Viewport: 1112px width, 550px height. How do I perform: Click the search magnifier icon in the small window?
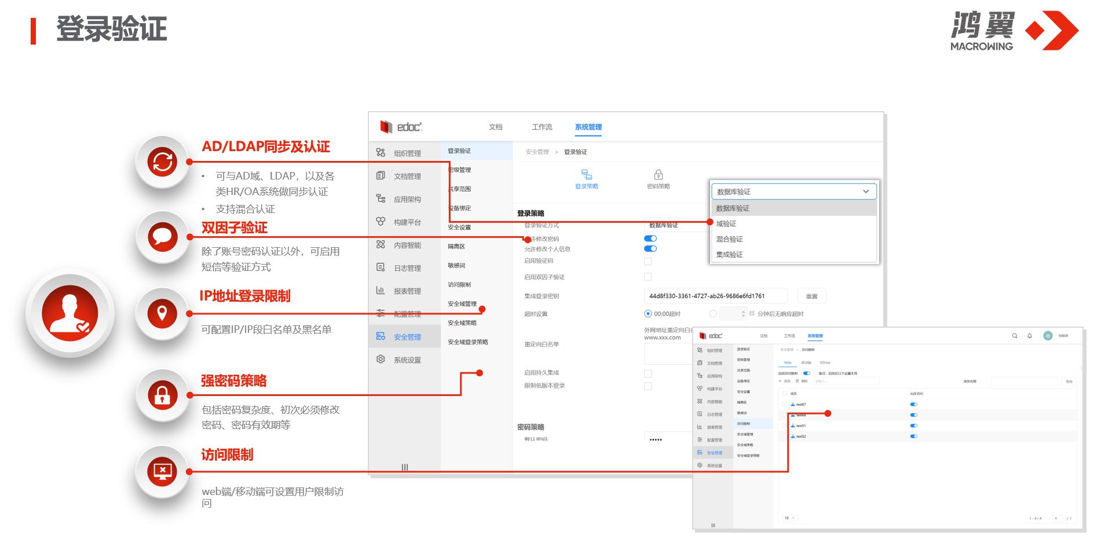click(1015, 336)
